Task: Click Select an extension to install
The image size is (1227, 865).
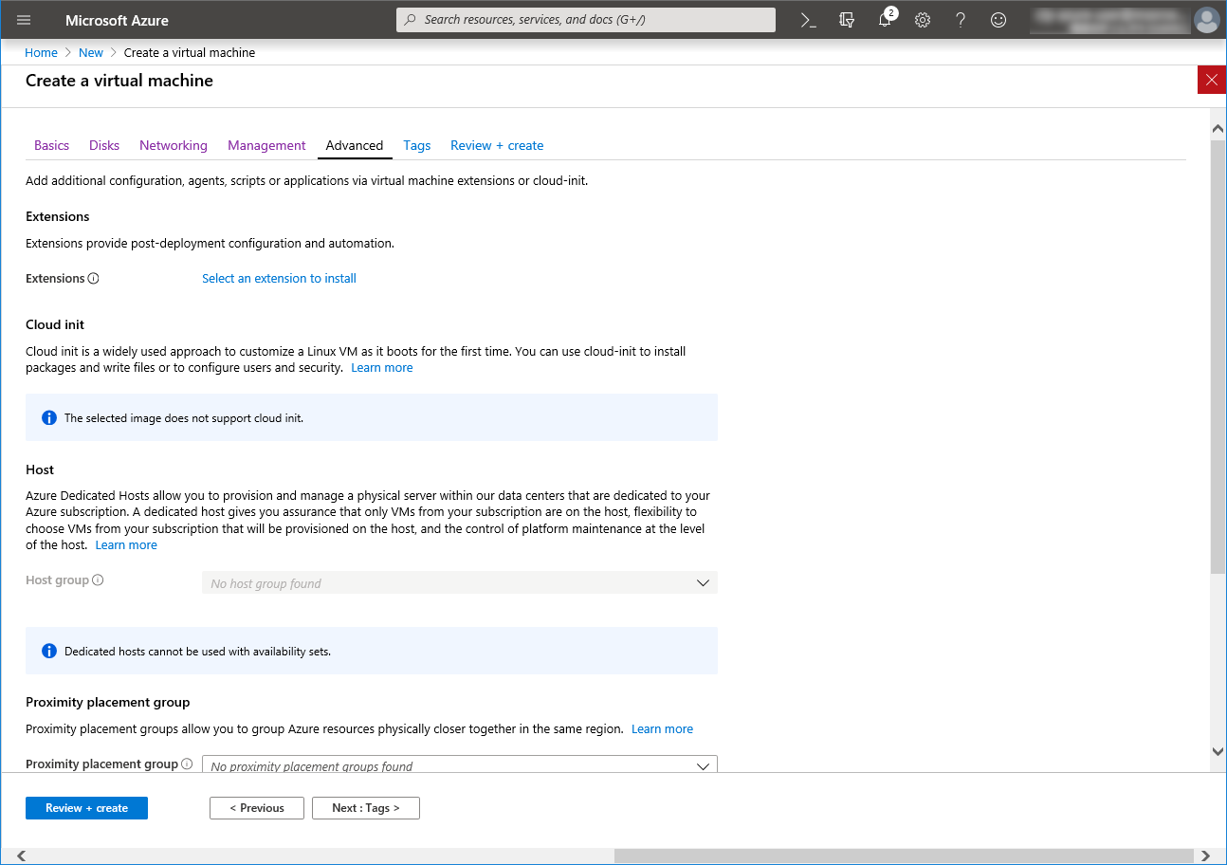Action: click(279, 279)
